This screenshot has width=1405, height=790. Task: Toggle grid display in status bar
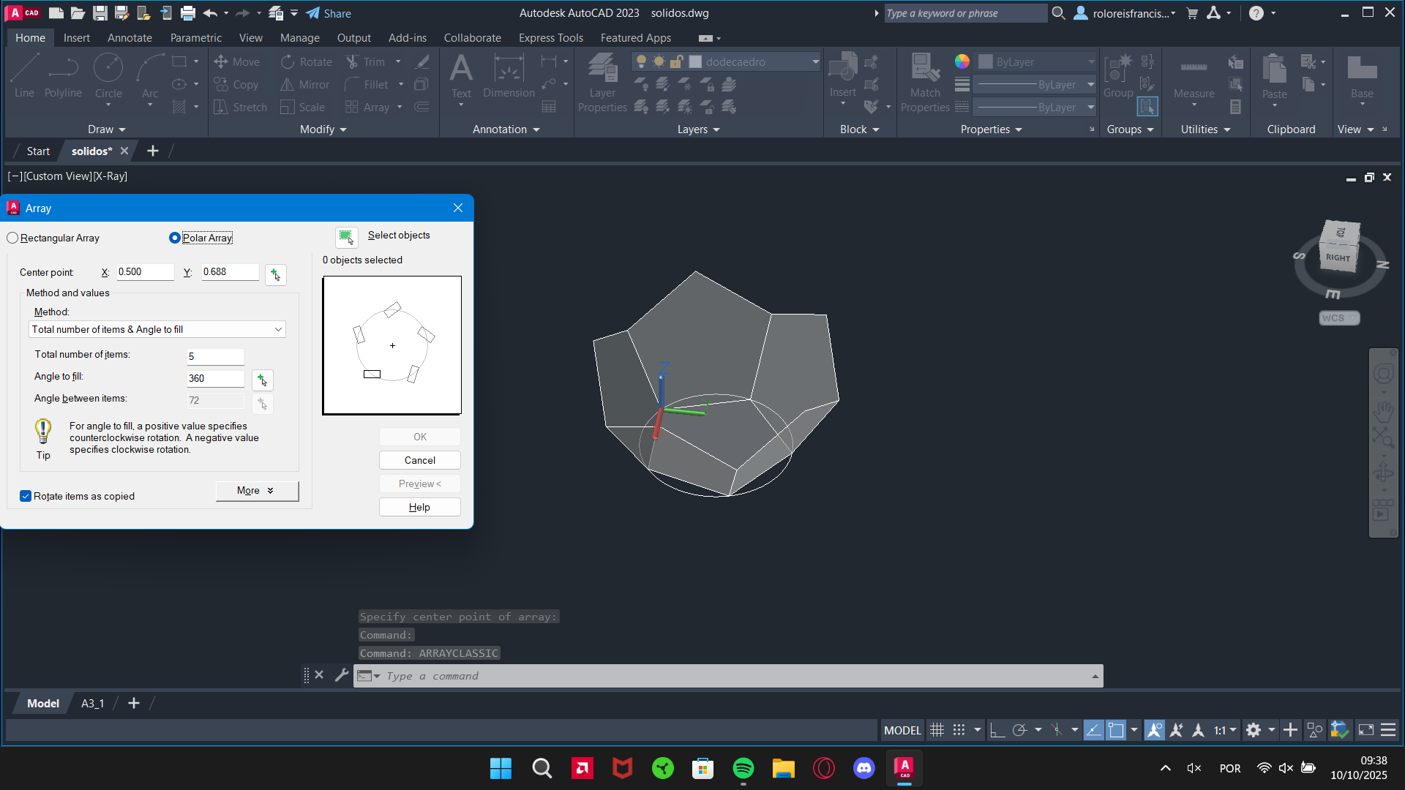coord(937,730)
